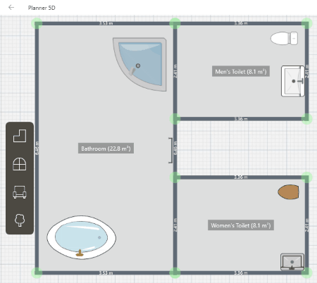
Task: Click the top 3.53 m wall dimension
Action: point(106,23)
